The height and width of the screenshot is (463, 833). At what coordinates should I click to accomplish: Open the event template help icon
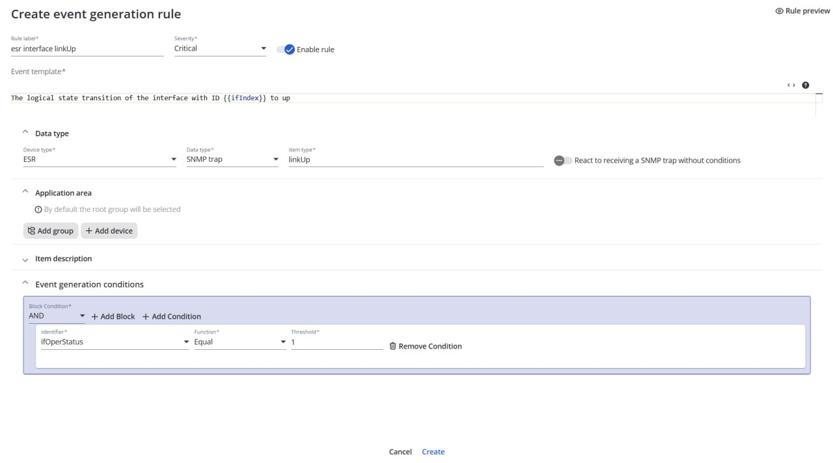(806, 85)
